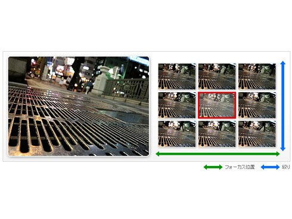Pick the bottom-right thumbnail in the grid

coord(257,134)
